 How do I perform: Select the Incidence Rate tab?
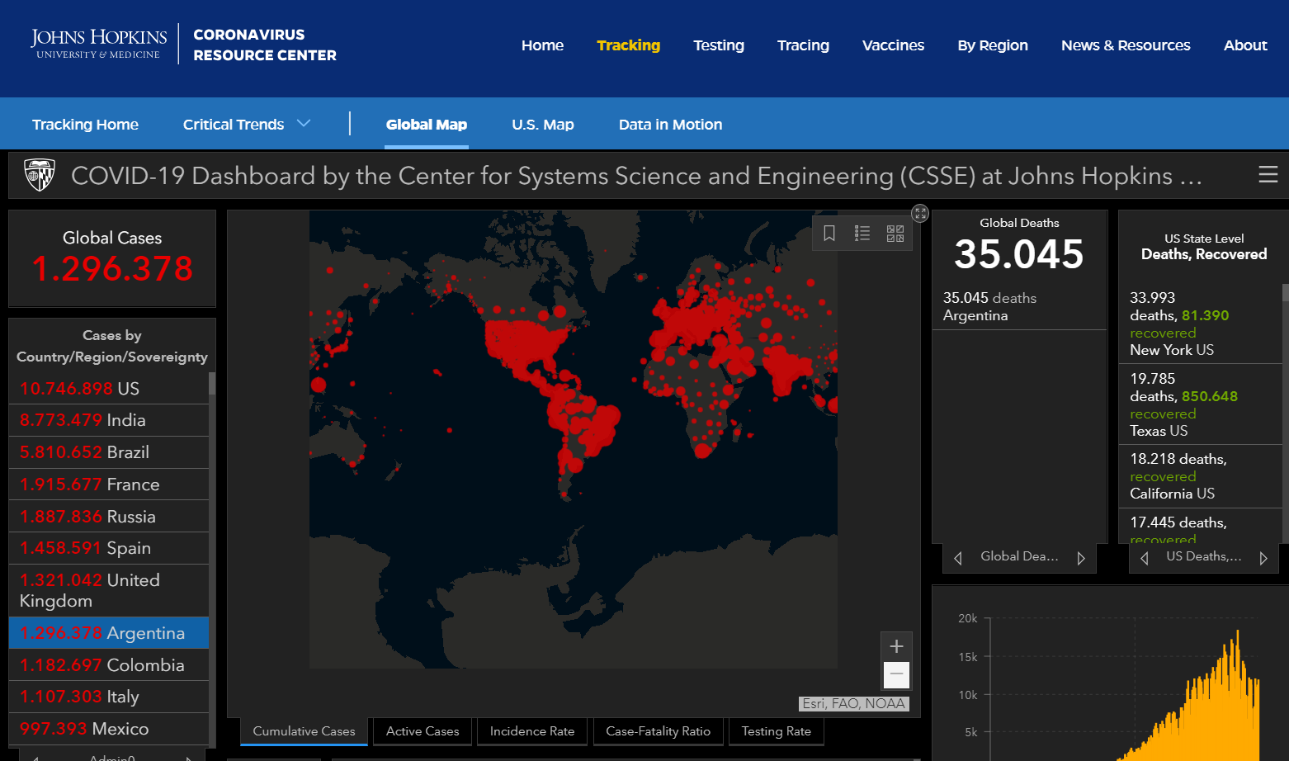pos(532,731)
